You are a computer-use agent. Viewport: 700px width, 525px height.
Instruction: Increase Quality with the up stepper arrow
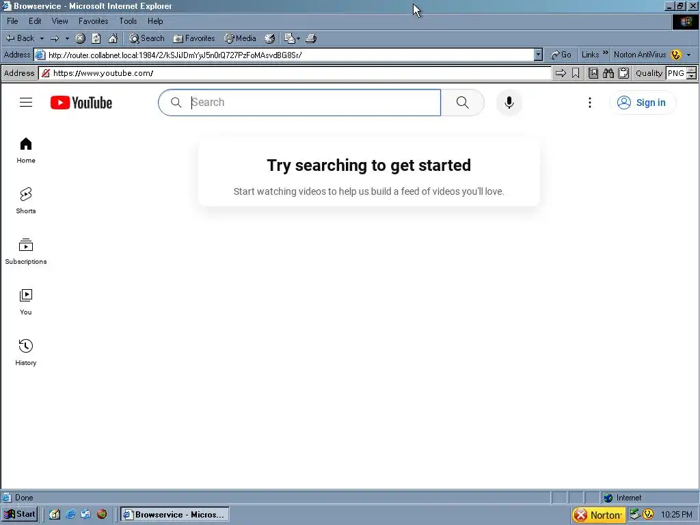(x=692, y=70)
